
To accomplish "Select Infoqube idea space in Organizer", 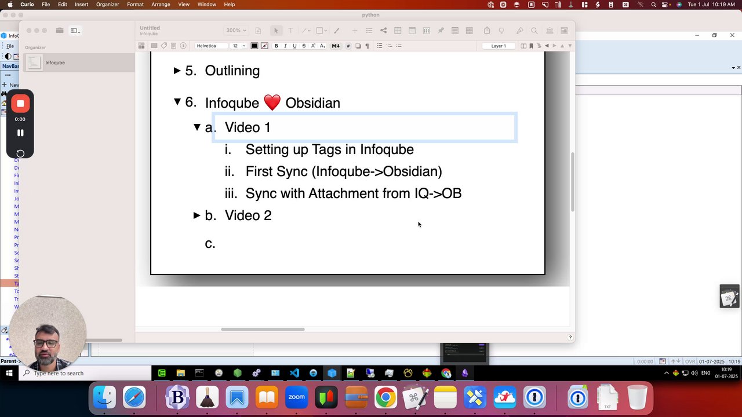I will [78, 63].
